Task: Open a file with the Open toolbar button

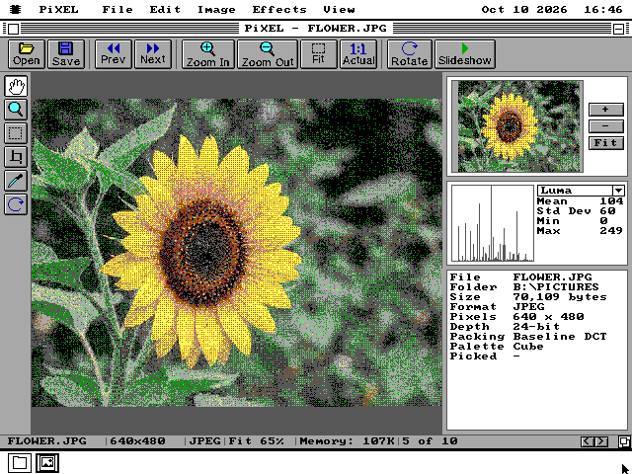Action: tap(27, 54)
